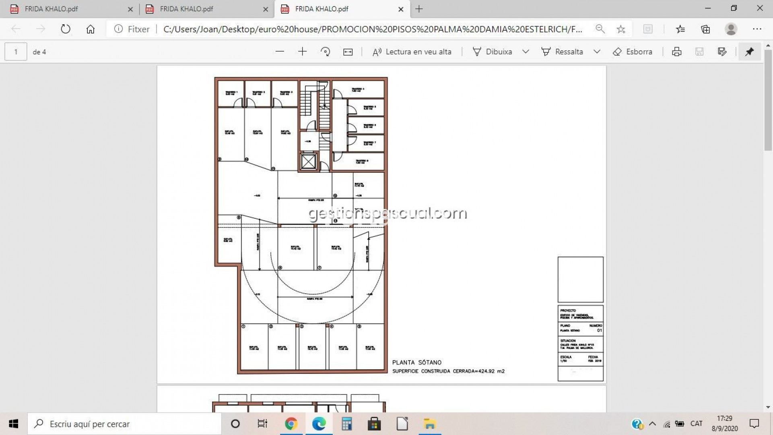Expand the Ressalta highlight color dropdown
Viewport: 773px width, 435px height.
(597, 52)
